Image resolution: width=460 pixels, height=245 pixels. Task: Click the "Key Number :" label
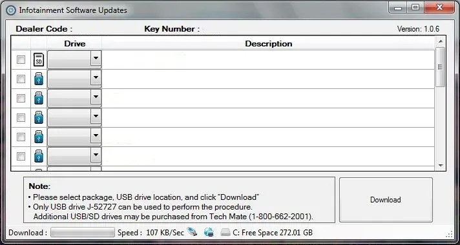click(172, 29)
